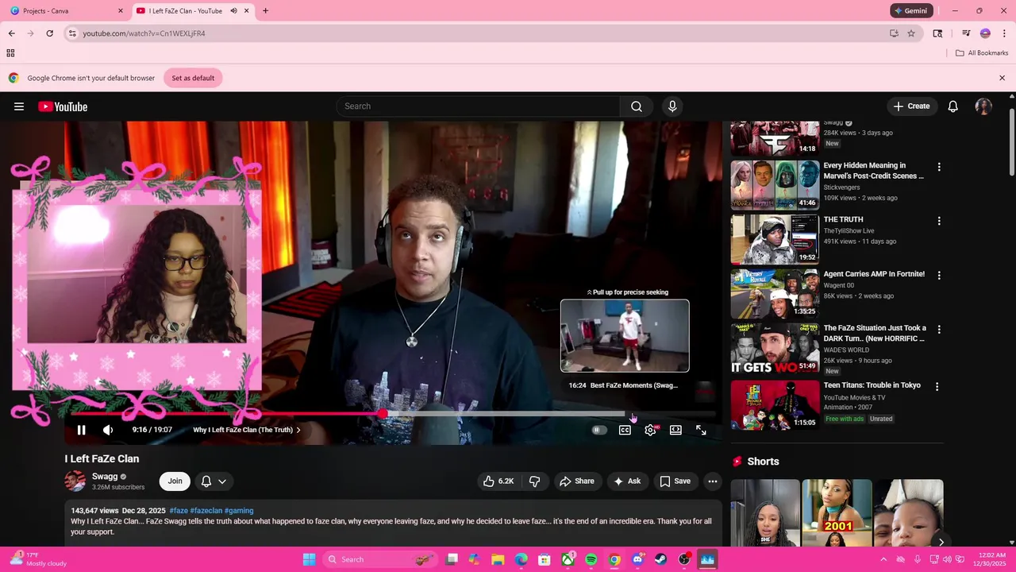Open the YouTube account avatar menu
Screen dimensions: 1016x572
(x=983, y=106)
